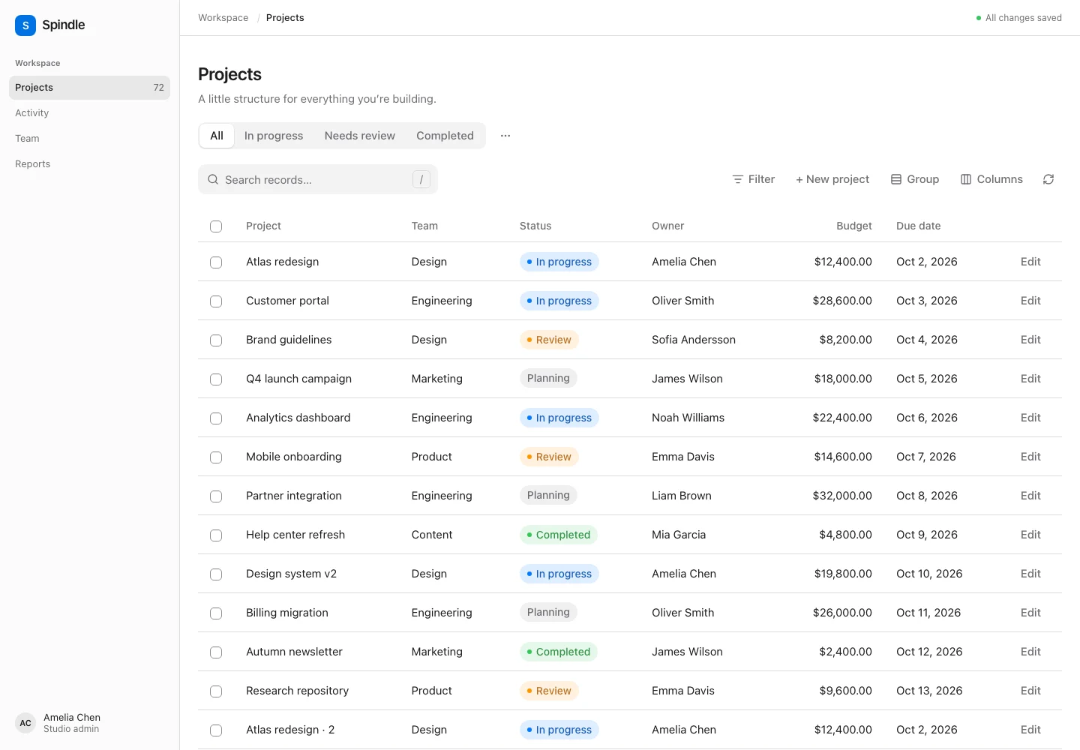Select Projects in the sidebar
1080x750 pixels.
coord(89,88)
